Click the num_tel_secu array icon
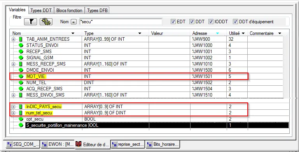Screen dimensions: 299x152 [21, 113]
